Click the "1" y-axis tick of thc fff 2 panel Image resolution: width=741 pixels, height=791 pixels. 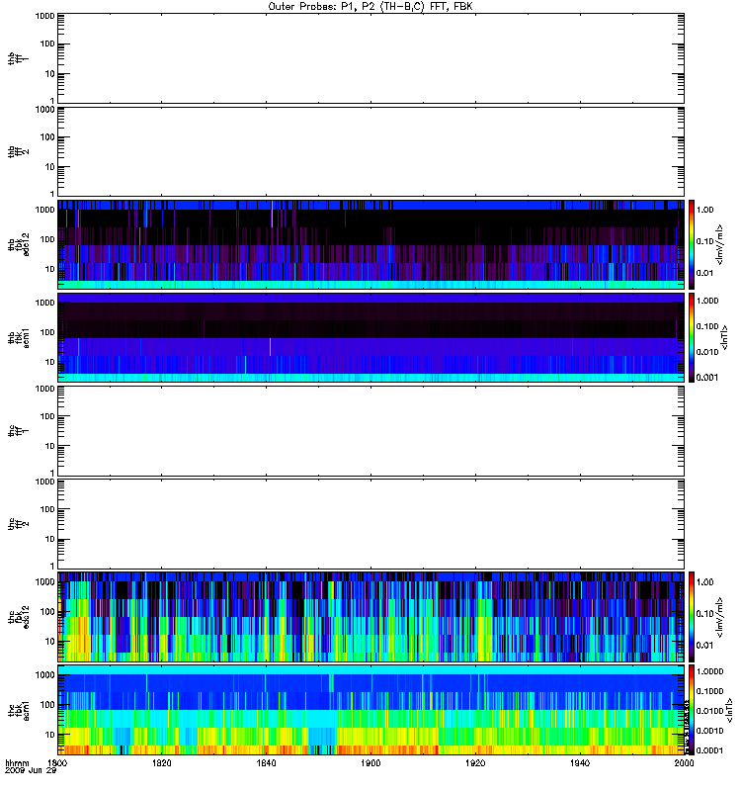(52, 566)
